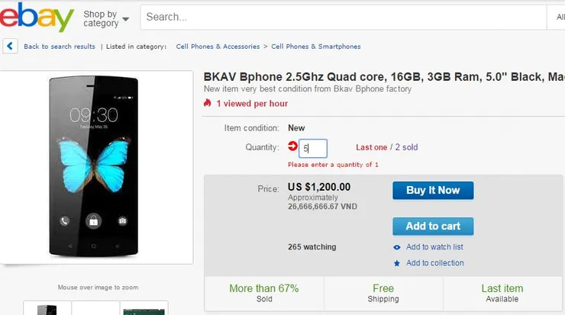The width and height of the screenshot is (565, 315).
Task: Click the back arrow icon button
Action: (10, 47)
